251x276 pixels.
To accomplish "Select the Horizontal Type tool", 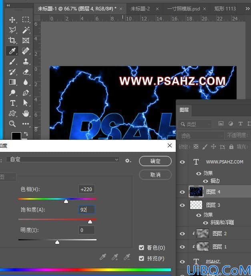I will pos(13,103).
